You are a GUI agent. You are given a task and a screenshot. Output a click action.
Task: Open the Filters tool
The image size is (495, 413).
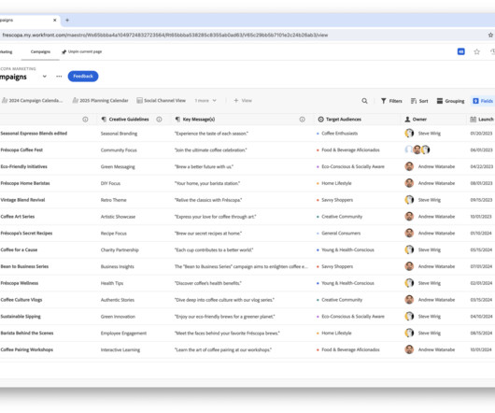(391, 101)
